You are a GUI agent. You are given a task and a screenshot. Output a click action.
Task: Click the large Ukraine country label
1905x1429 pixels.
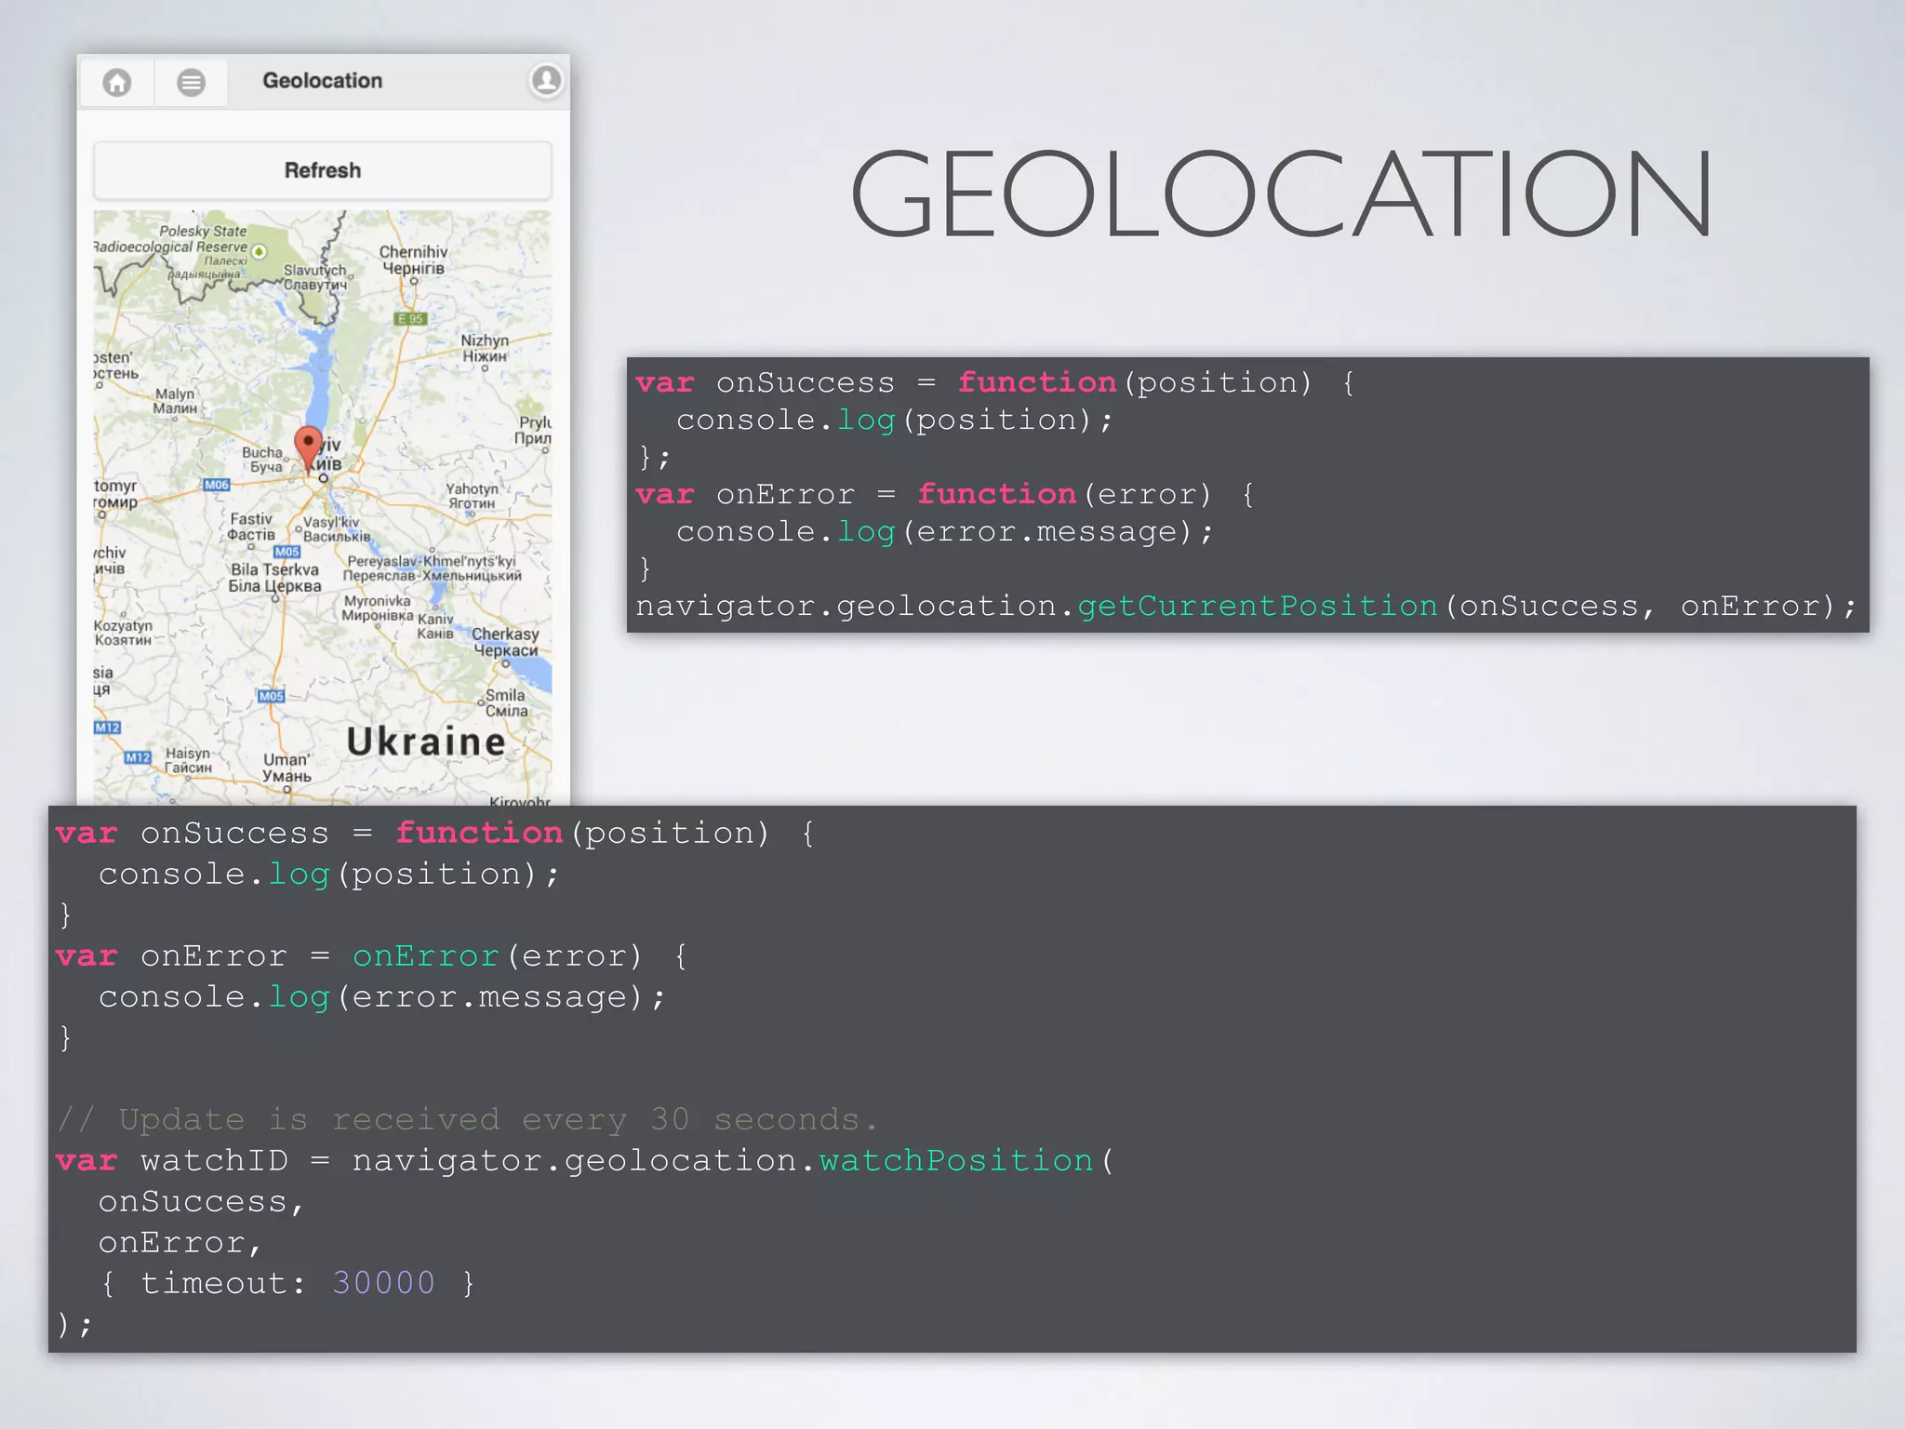tap(426, 741)
